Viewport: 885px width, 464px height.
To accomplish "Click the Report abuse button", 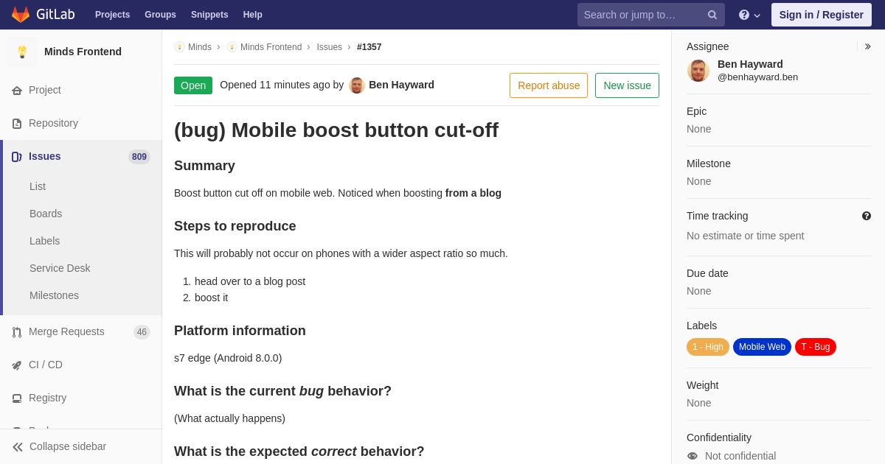I will [549, 85].
